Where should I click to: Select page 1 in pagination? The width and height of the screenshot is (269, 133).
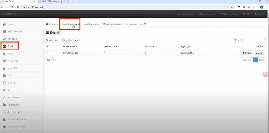(255, 60)
